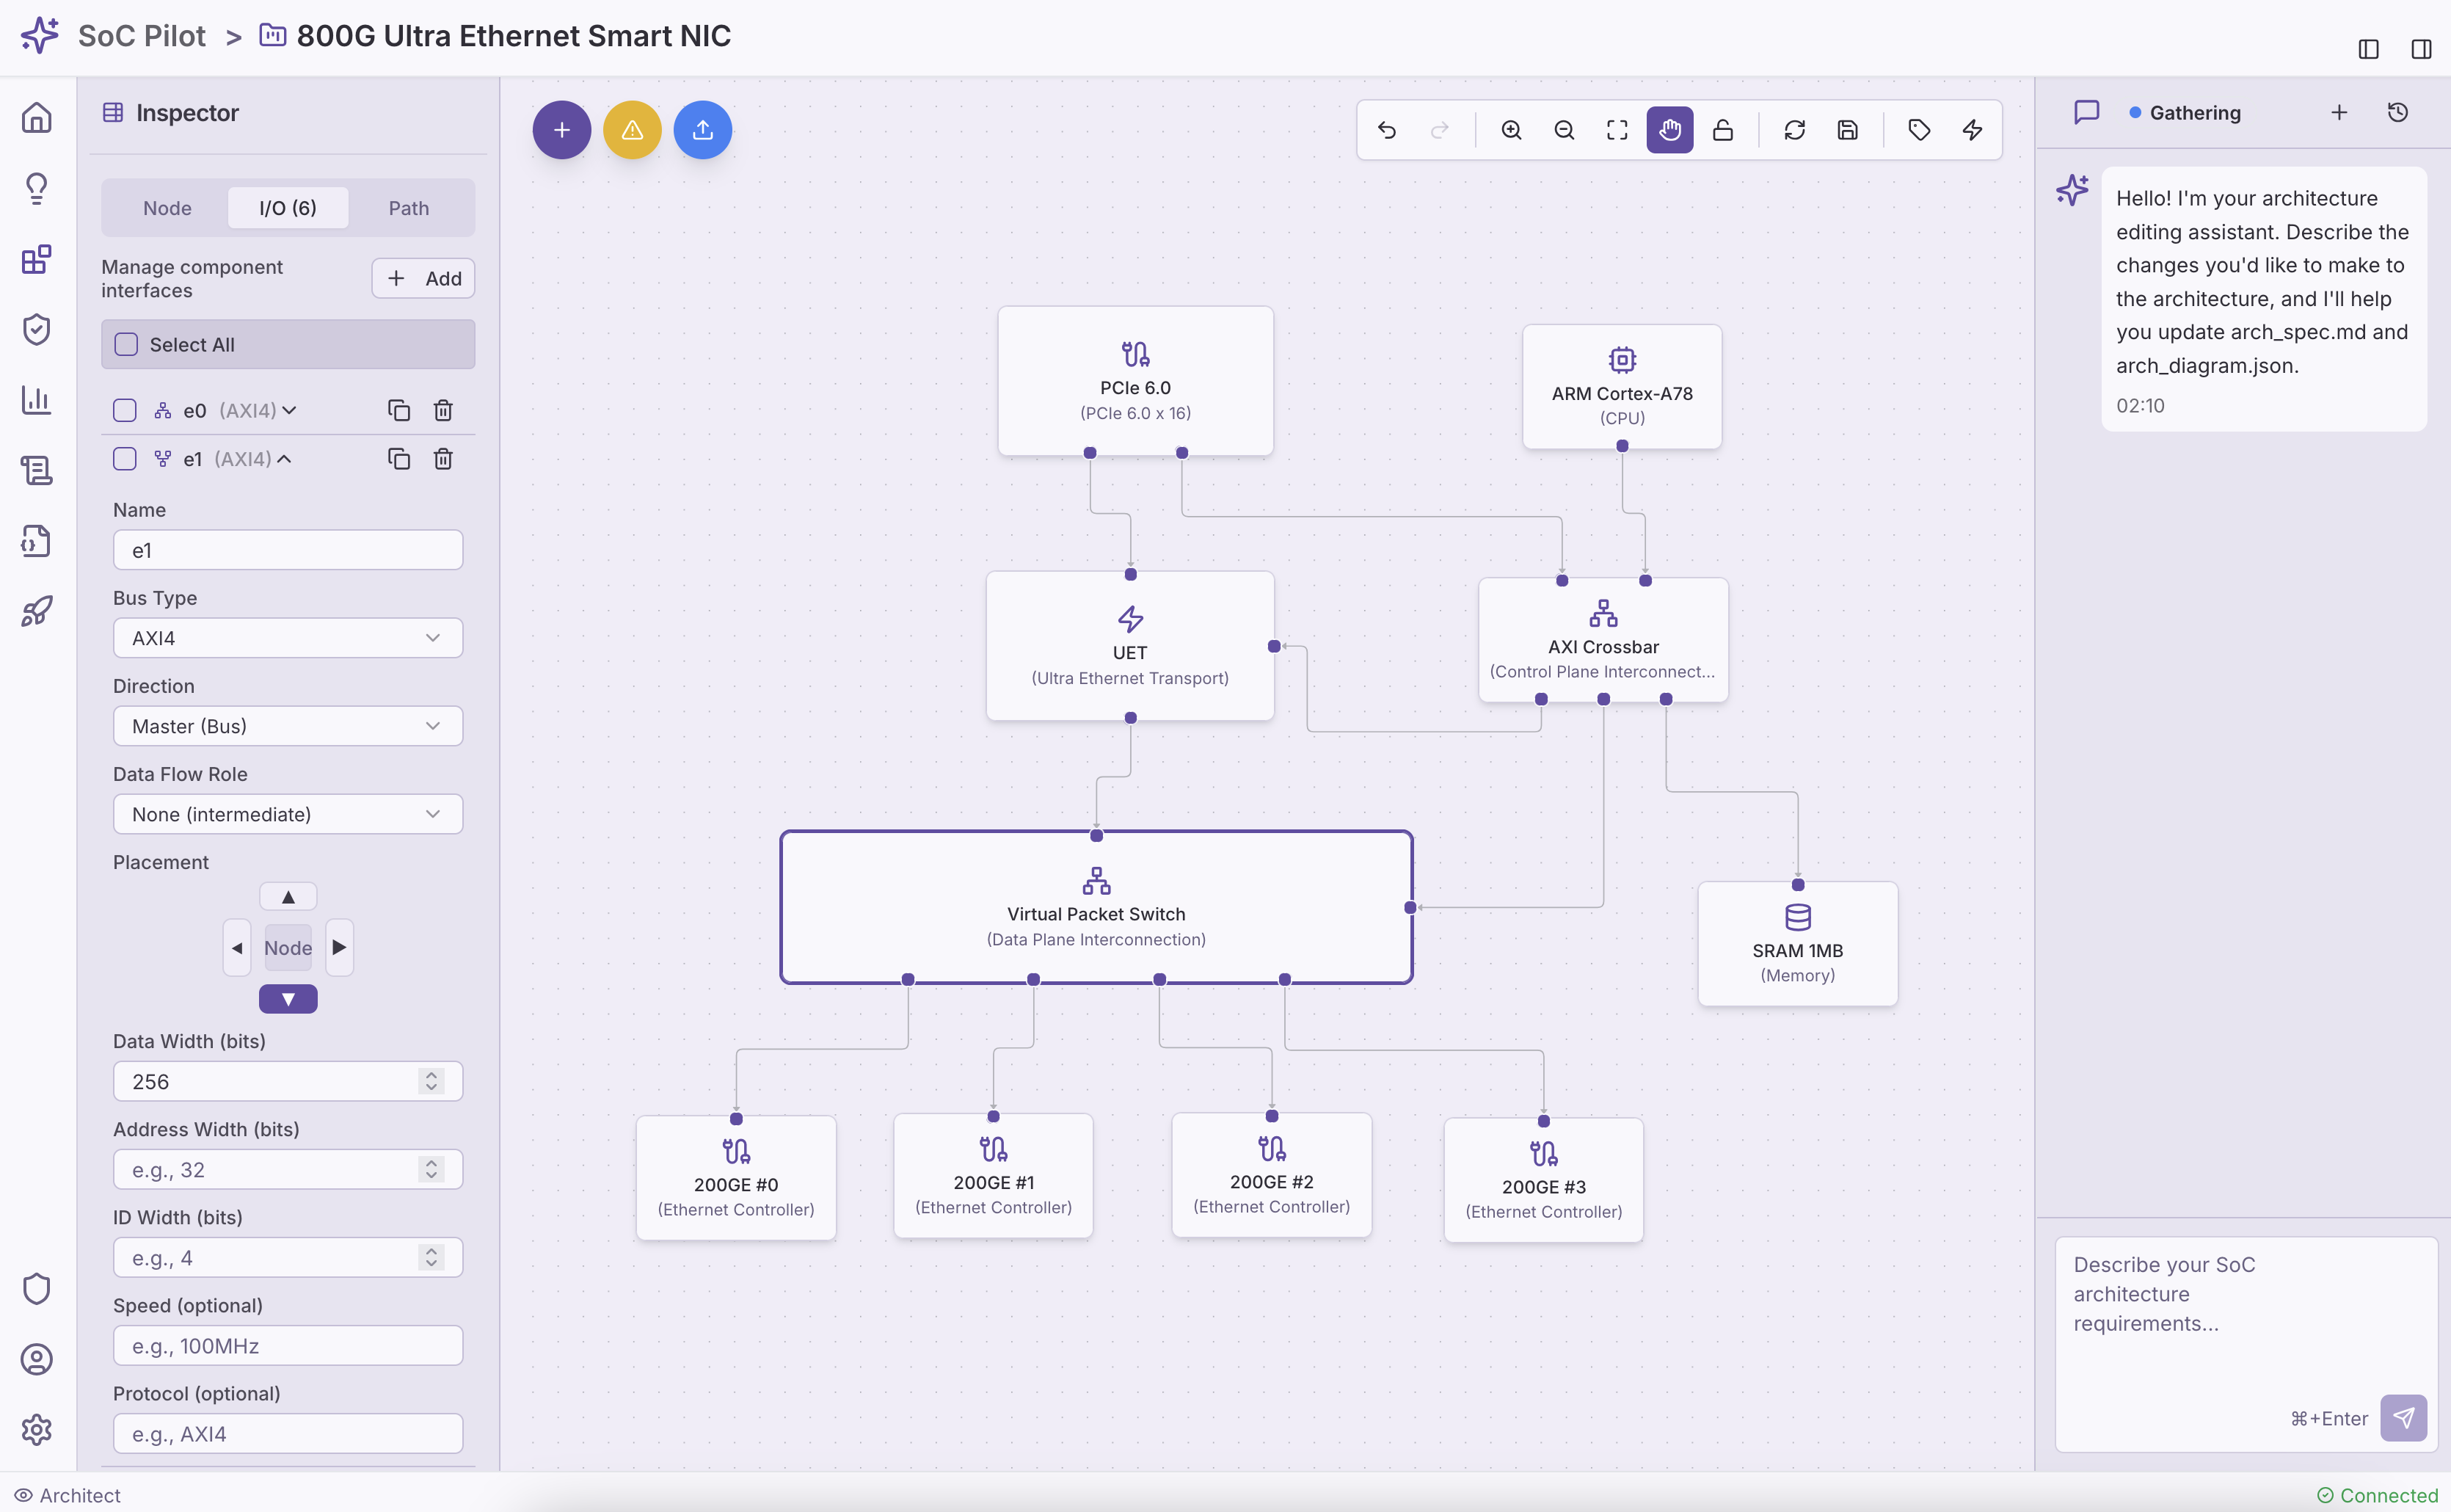Click the blue upload export button
Viewport: 2451px width, 1512px height.
pyautogui.click(x=703, y=130)
